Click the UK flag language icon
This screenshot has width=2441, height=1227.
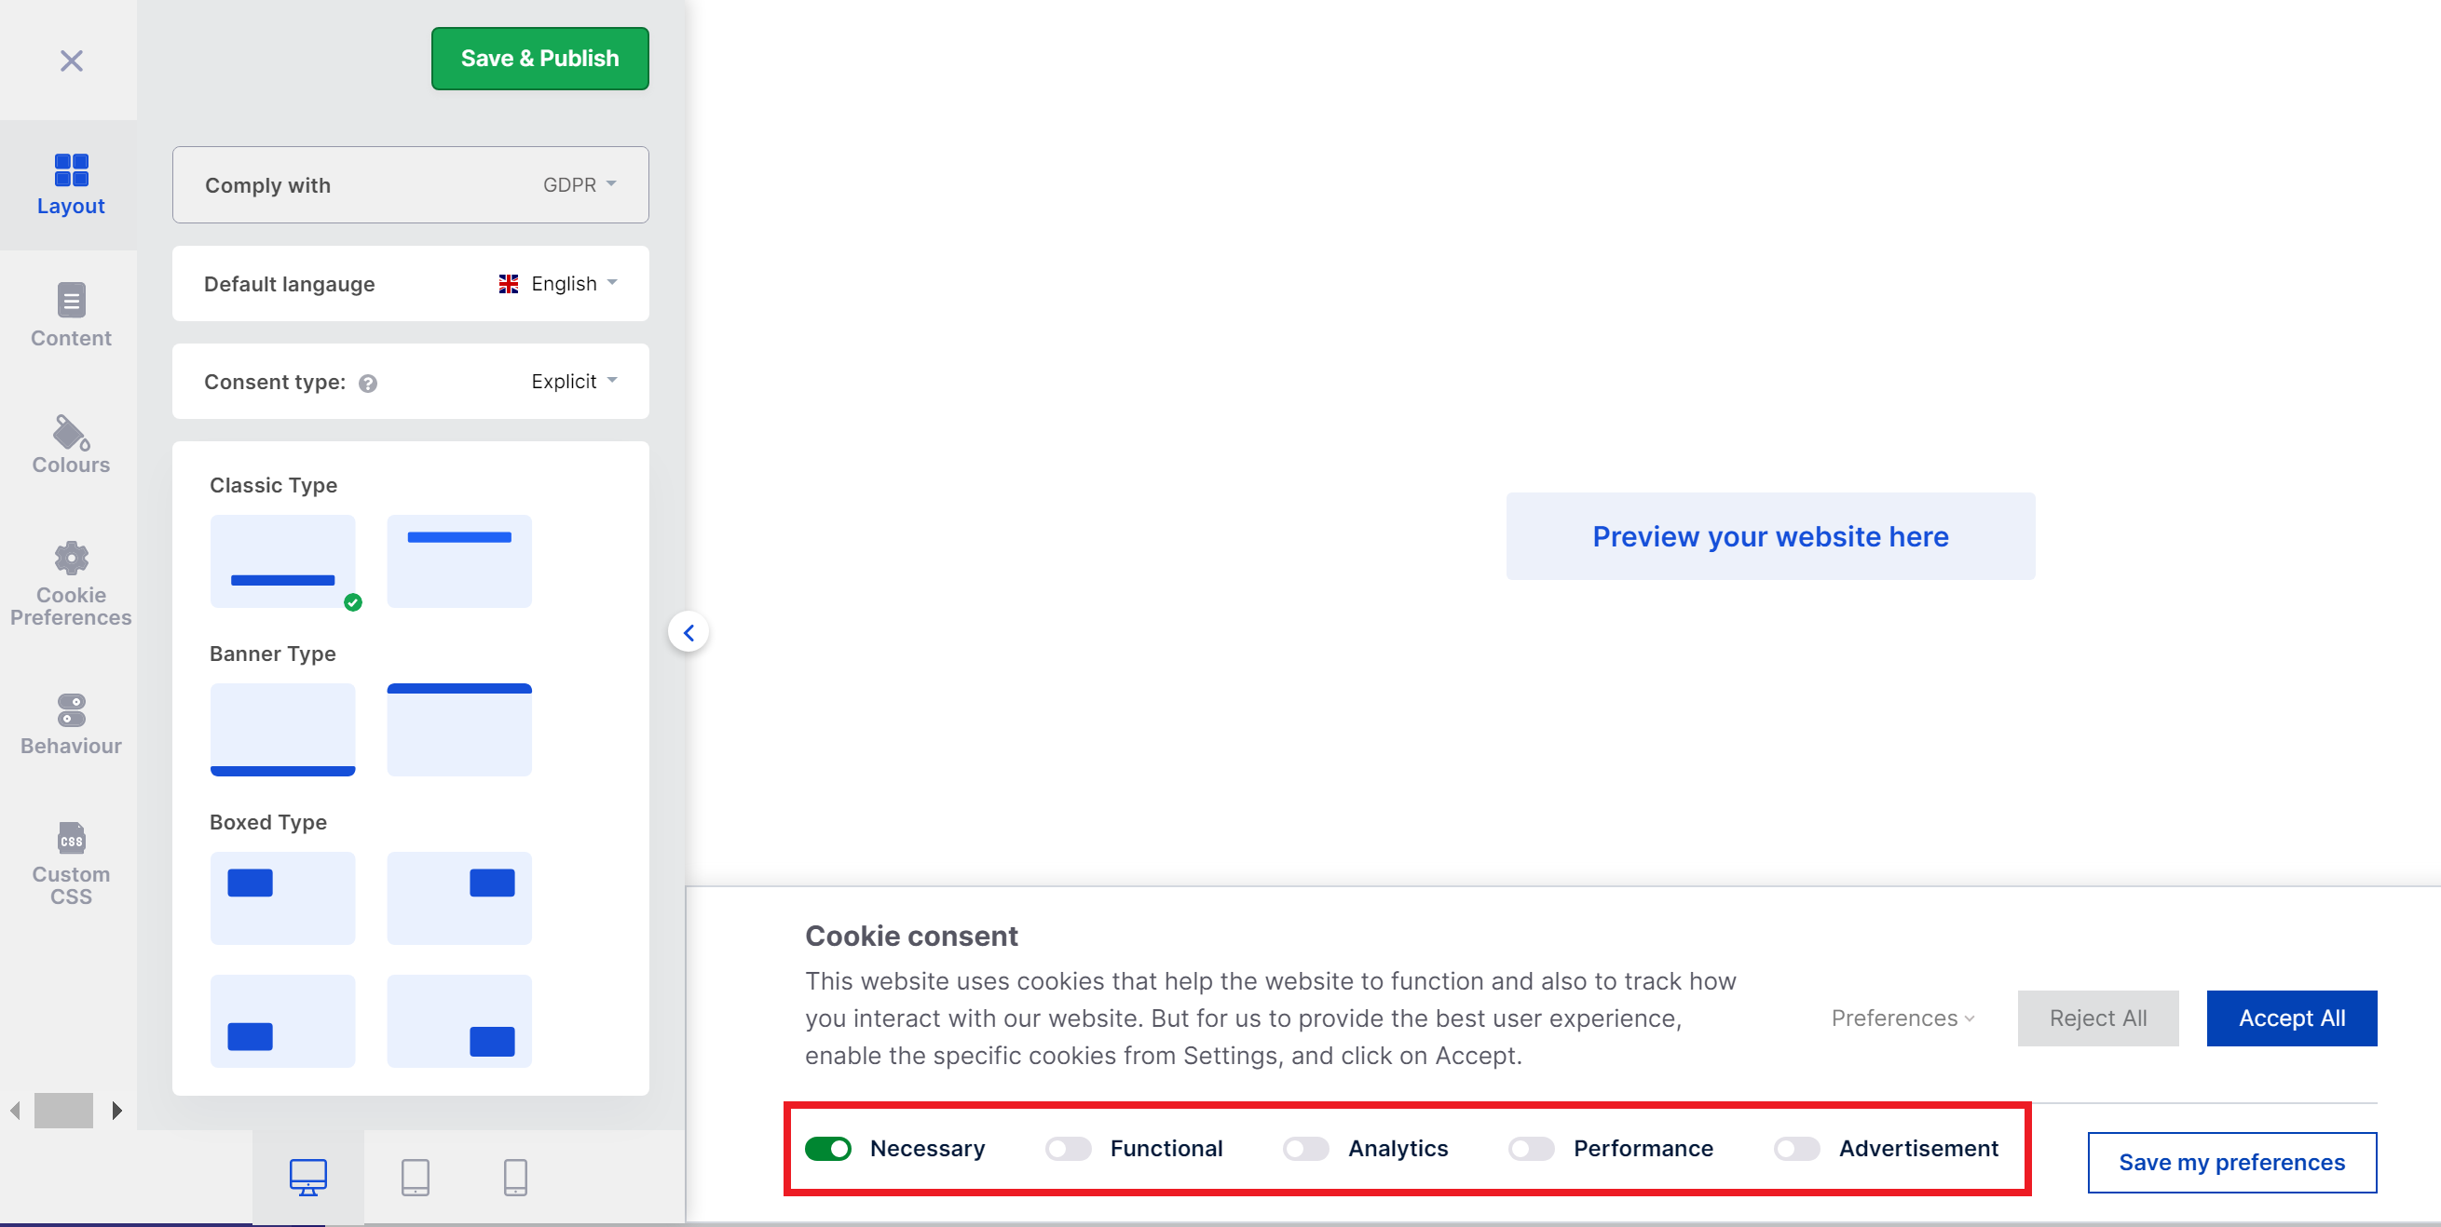pyautogui.click(x=509, y=284)
